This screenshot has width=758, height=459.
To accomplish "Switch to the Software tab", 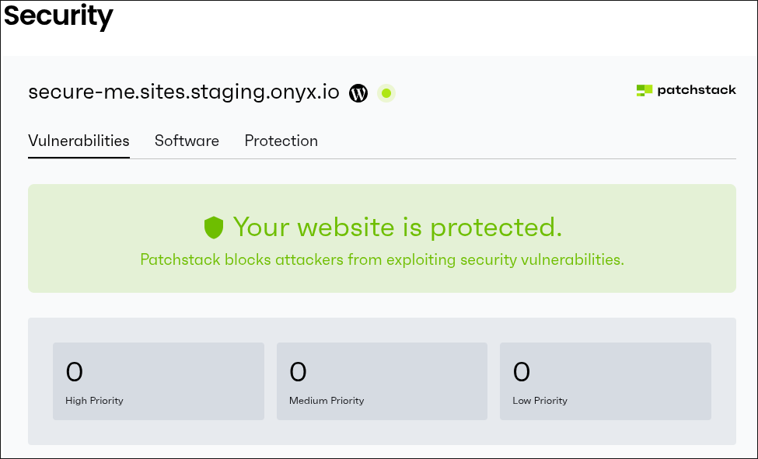I will (x=187, y=141).
